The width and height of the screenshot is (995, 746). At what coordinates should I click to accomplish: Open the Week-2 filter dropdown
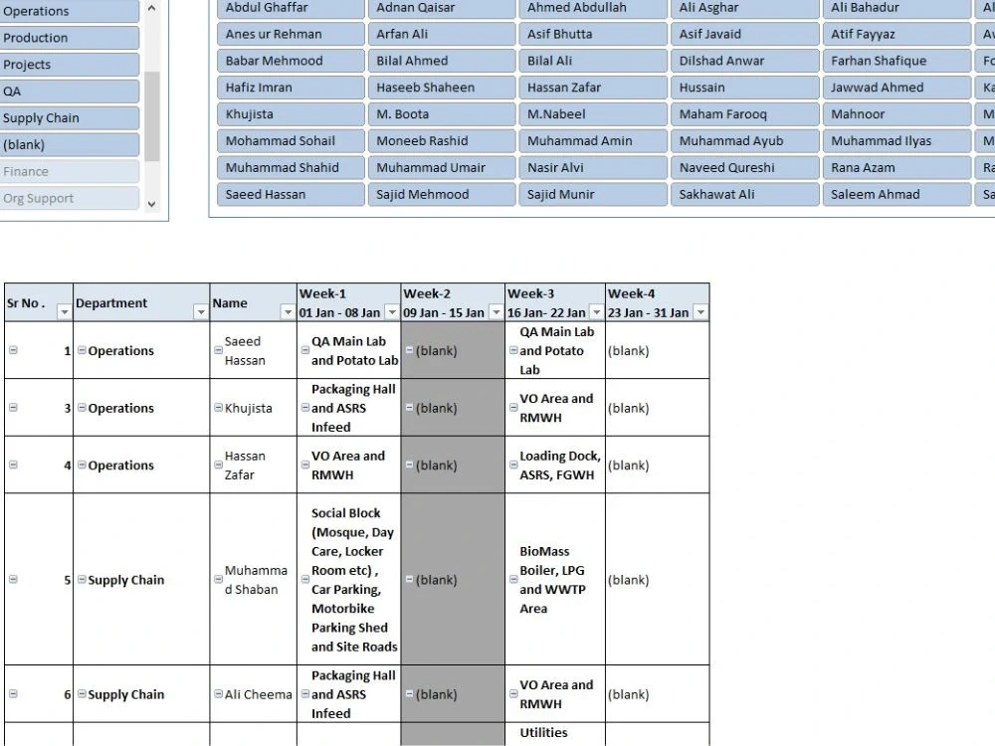(x=497, y=312)
